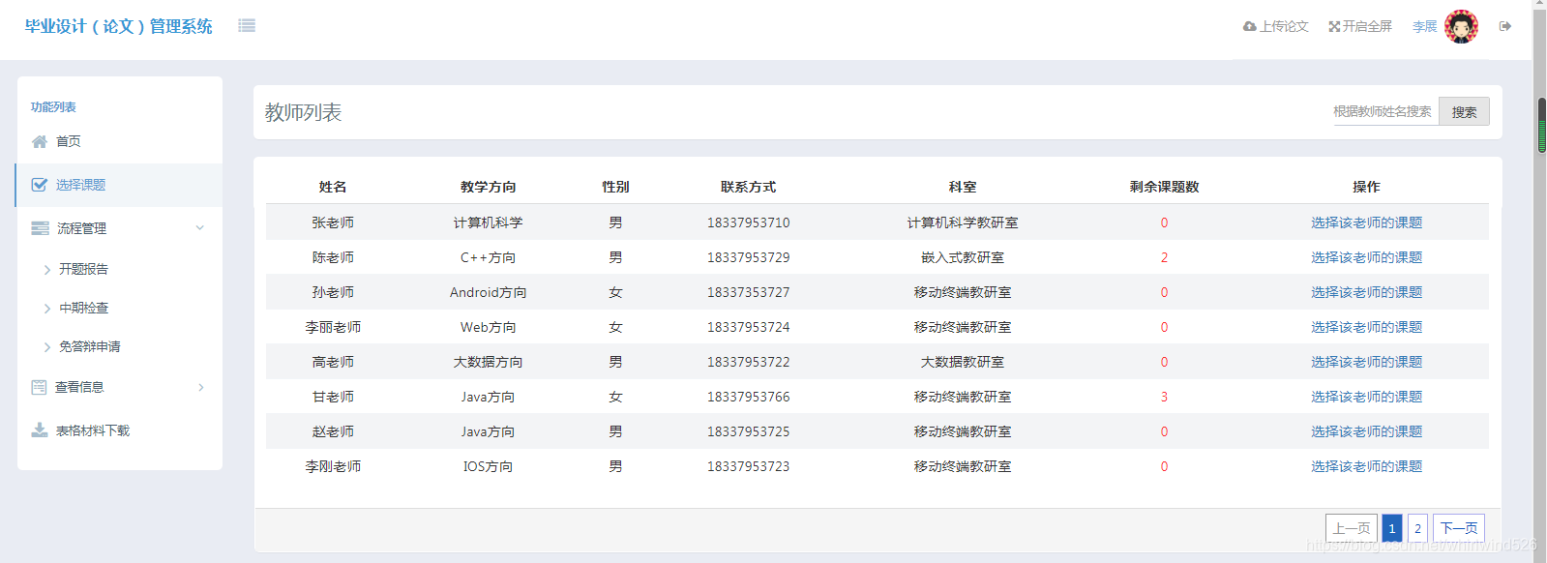The image size is (1547, 563).
Task: Toggle the sidebar menu list icon
Action: [247, 26]
